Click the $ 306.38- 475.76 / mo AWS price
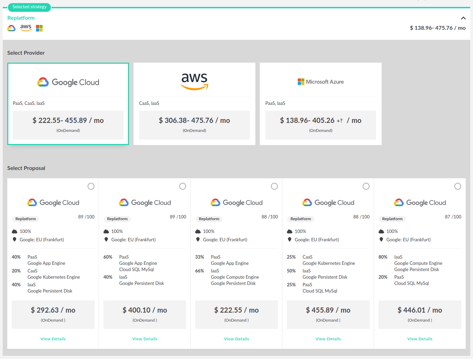Image resolution: width=473 pixels, height=359 pixels. 194,120
